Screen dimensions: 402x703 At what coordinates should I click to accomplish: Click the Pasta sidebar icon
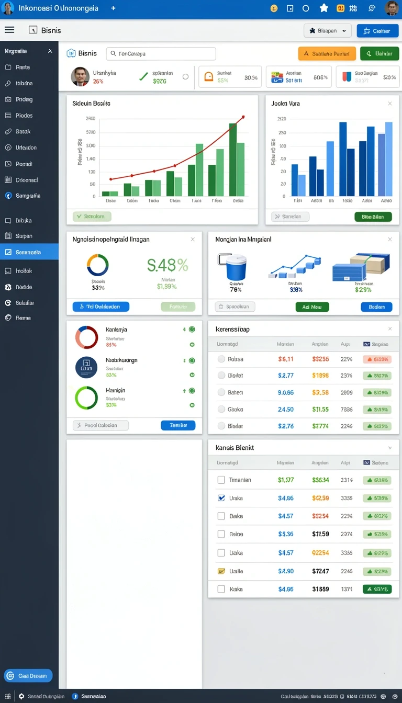tap(8, 67)
